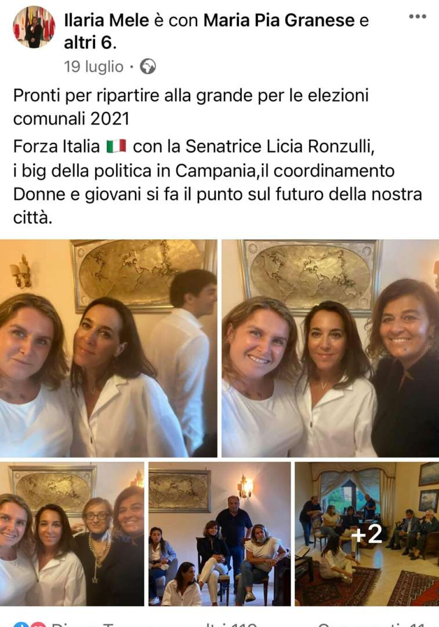Image resolution: width=439 pixels, height=627 pixels.
Task: Open bottom-middle photo of seated group
Action: tap(220, 534)
